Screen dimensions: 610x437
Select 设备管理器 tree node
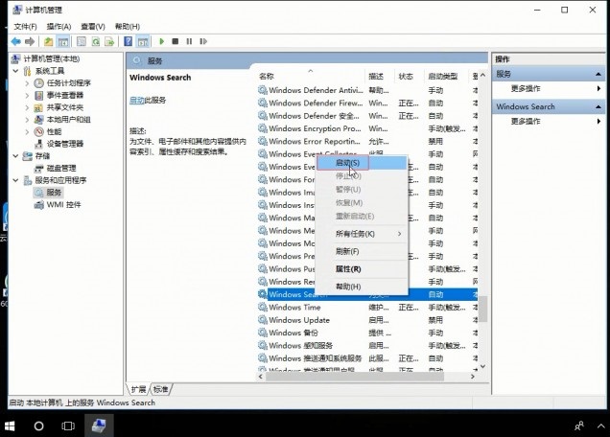(x=65, y=144)
